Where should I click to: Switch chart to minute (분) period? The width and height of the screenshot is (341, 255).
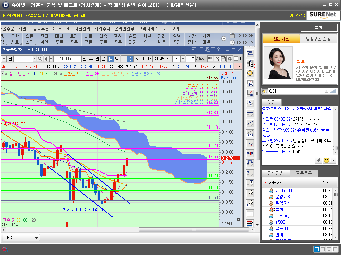point(110,59)
